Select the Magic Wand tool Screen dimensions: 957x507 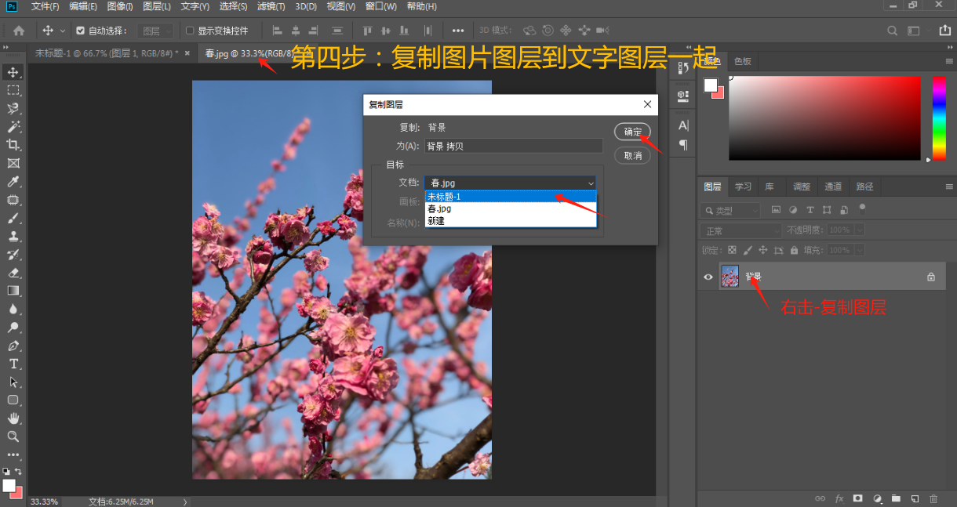pos(13,126)
